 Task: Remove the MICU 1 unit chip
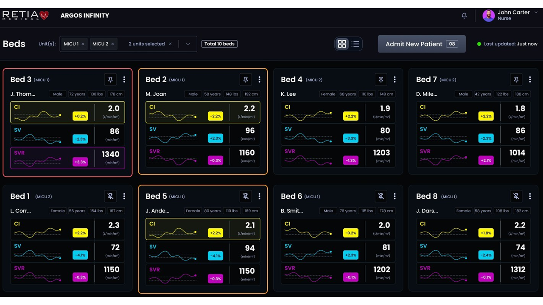tap(83, 44)
